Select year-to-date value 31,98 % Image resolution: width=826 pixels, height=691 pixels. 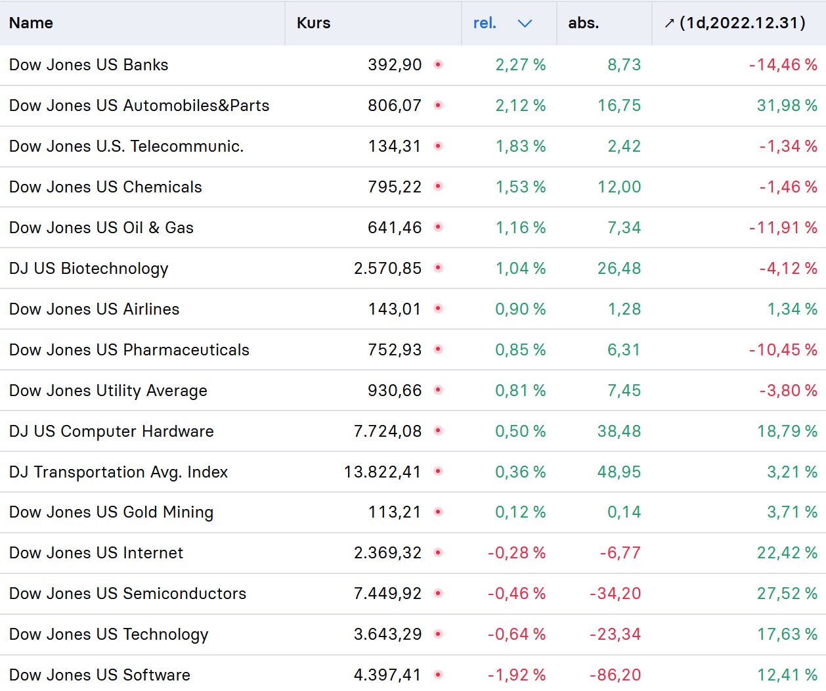[x=787, y=105]
